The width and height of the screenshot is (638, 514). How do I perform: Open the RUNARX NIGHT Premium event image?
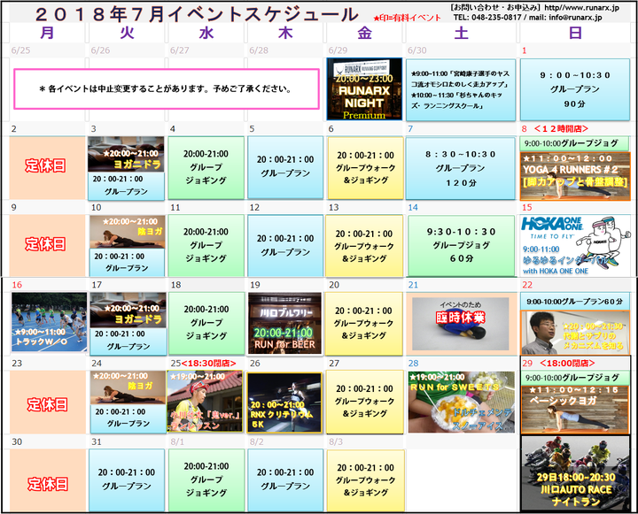[x=364, y=89]
